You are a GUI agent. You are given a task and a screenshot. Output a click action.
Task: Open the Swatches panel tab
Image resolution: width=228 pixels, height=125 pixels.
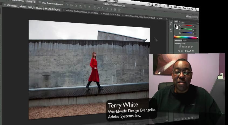tap(182, 22)
